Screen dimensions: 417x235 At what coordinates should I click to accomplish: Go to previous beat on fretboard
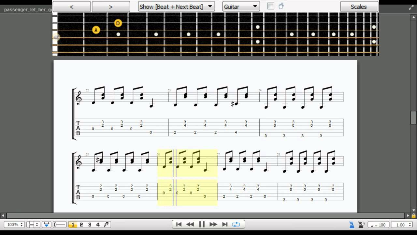coord(72,7)
